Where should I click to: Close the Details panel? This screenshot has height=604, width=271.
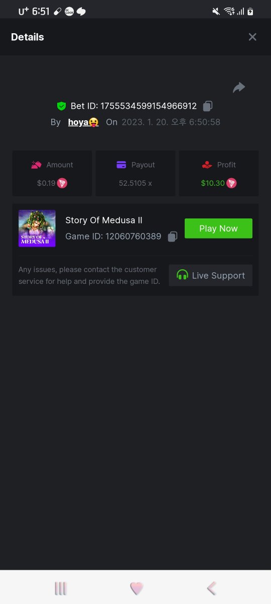(x=252, y=37)
